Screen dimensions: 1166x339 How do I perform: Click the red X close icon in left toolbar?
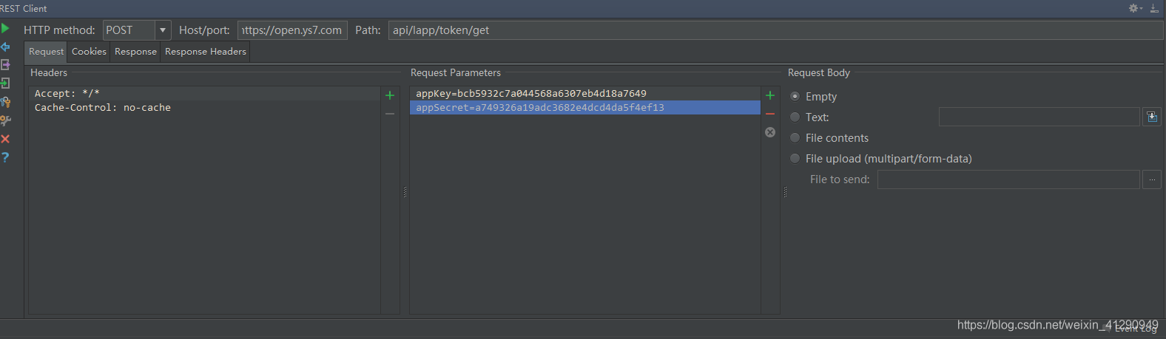[x=5, y=139]
